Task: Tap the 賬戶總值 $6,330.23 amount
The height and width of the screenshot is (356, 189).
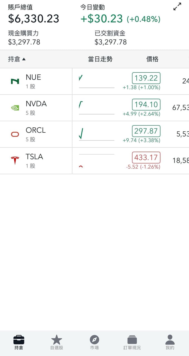Action: 34,19
